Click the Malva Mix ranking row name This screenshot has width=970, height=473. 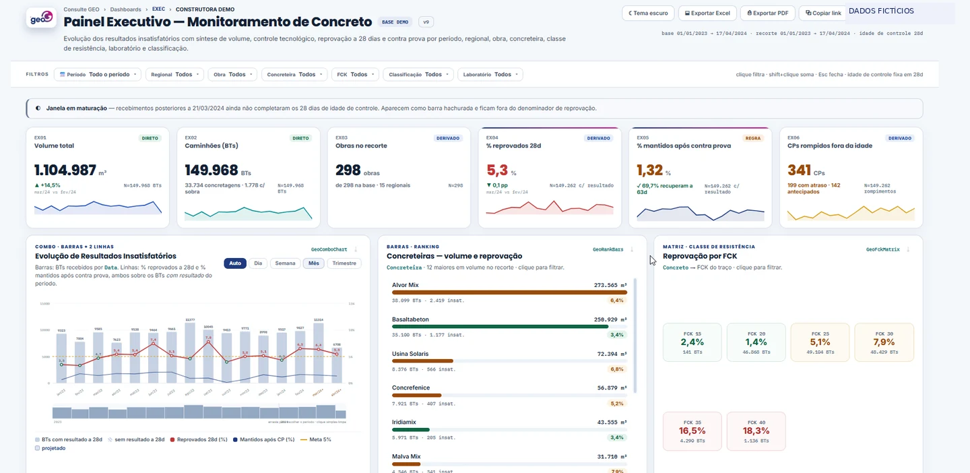pos(406,457)
